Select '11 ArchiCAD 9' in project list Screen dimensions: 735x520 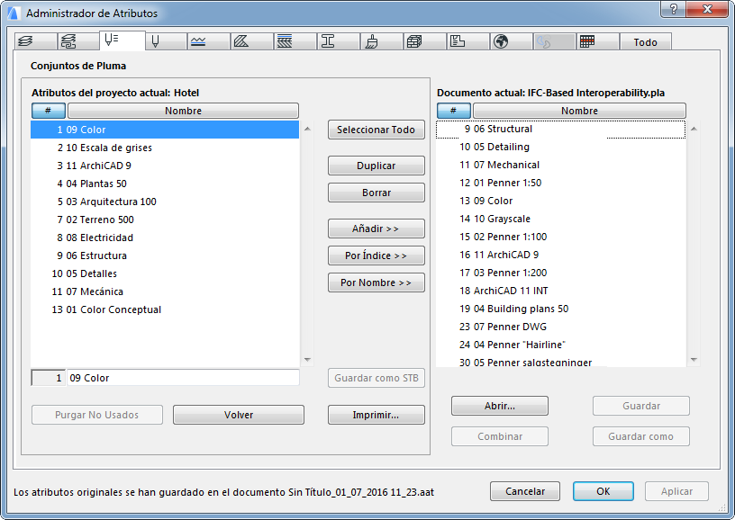165,166
